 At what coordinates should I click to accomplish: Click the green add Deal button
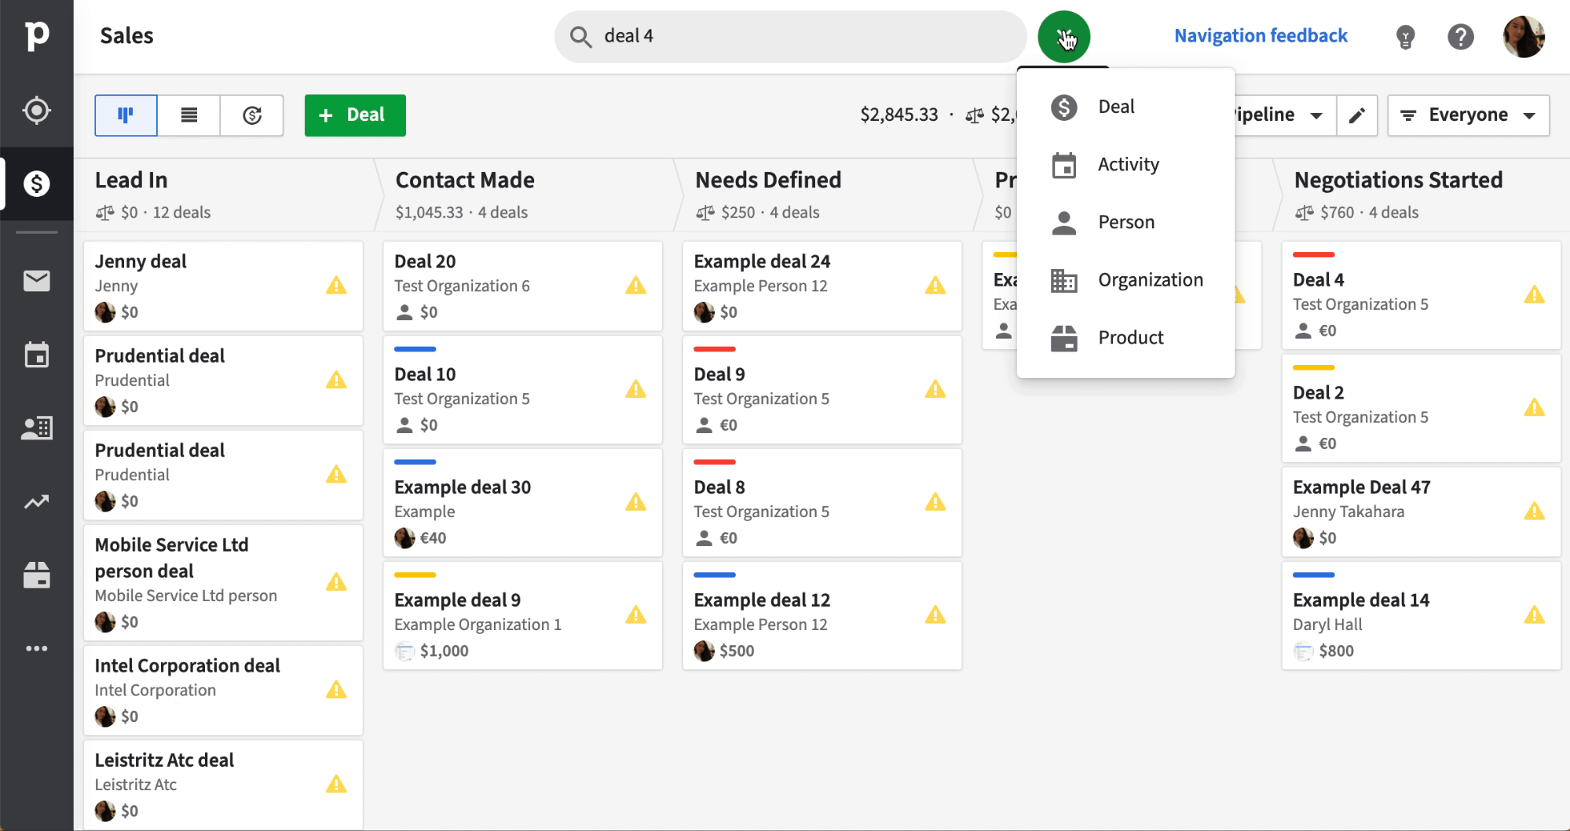(x=355, y=115)
